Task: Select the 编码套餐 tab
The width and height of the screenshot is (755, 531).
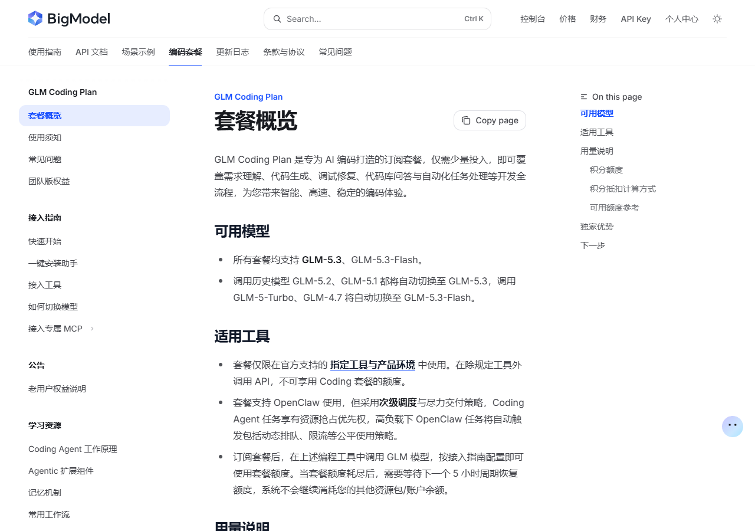Action: click(185, 52)
